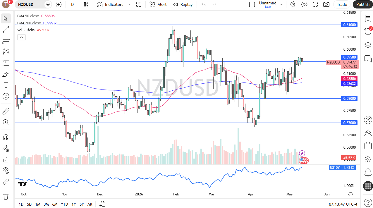The height and width of the screenshot is (208, 373).
Task: Open the Trade panel
Action: tap(342, 4)
